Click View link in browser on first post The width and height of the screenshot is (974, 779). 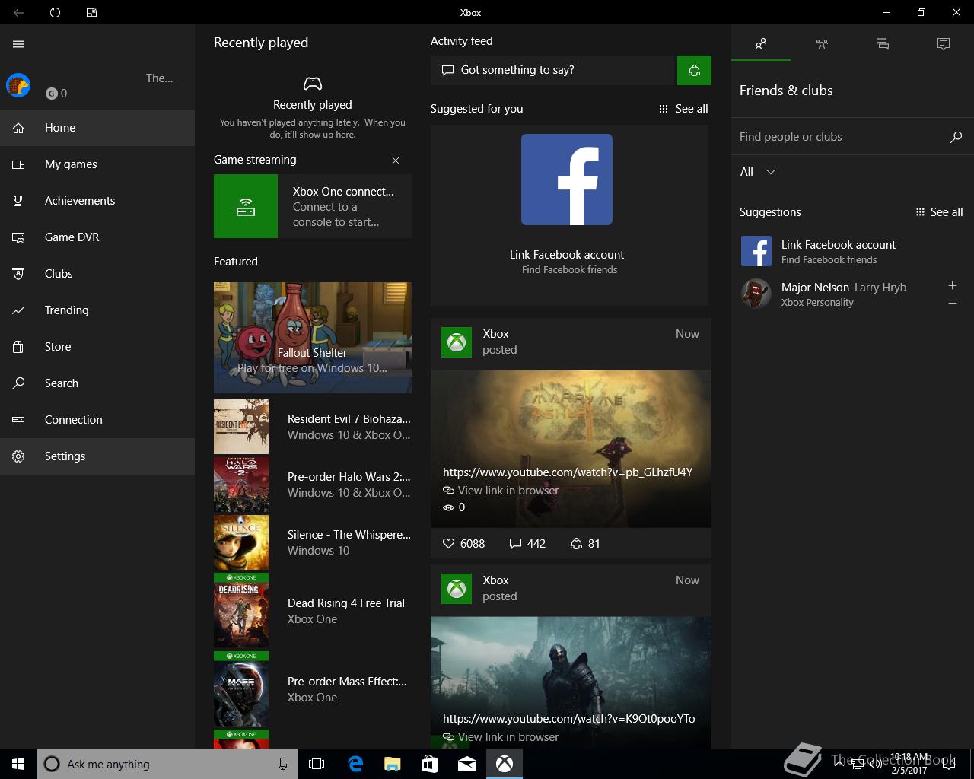tap(501, 491)
